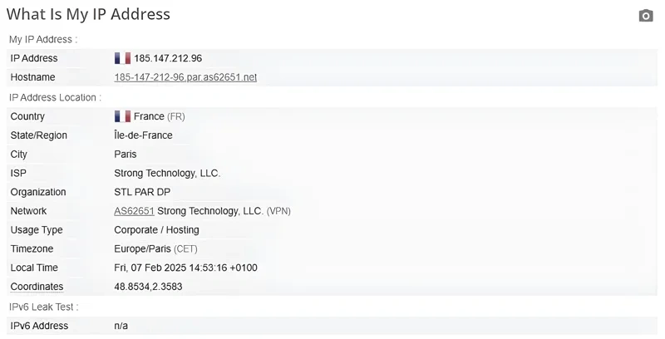Viewport: 665px width, 339px height.
Task: Click the (VPN) tag in Network row
Action: point(278,211)
